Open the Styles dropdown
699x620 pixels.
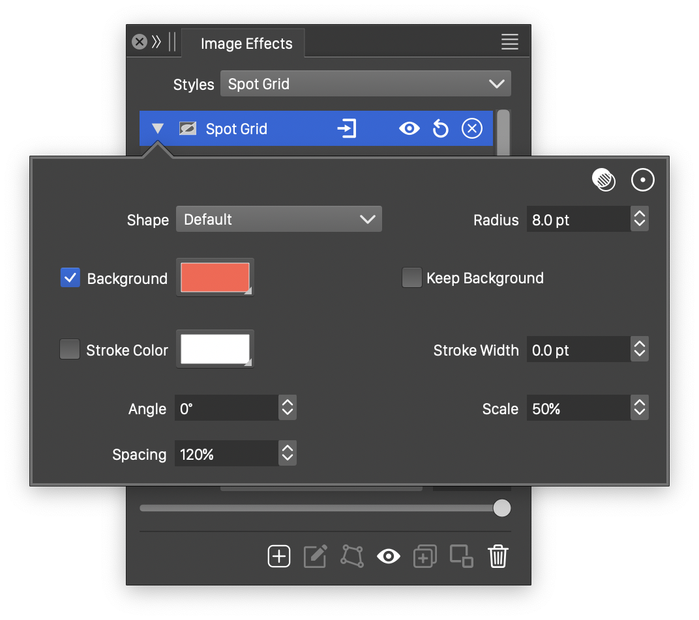365,84
